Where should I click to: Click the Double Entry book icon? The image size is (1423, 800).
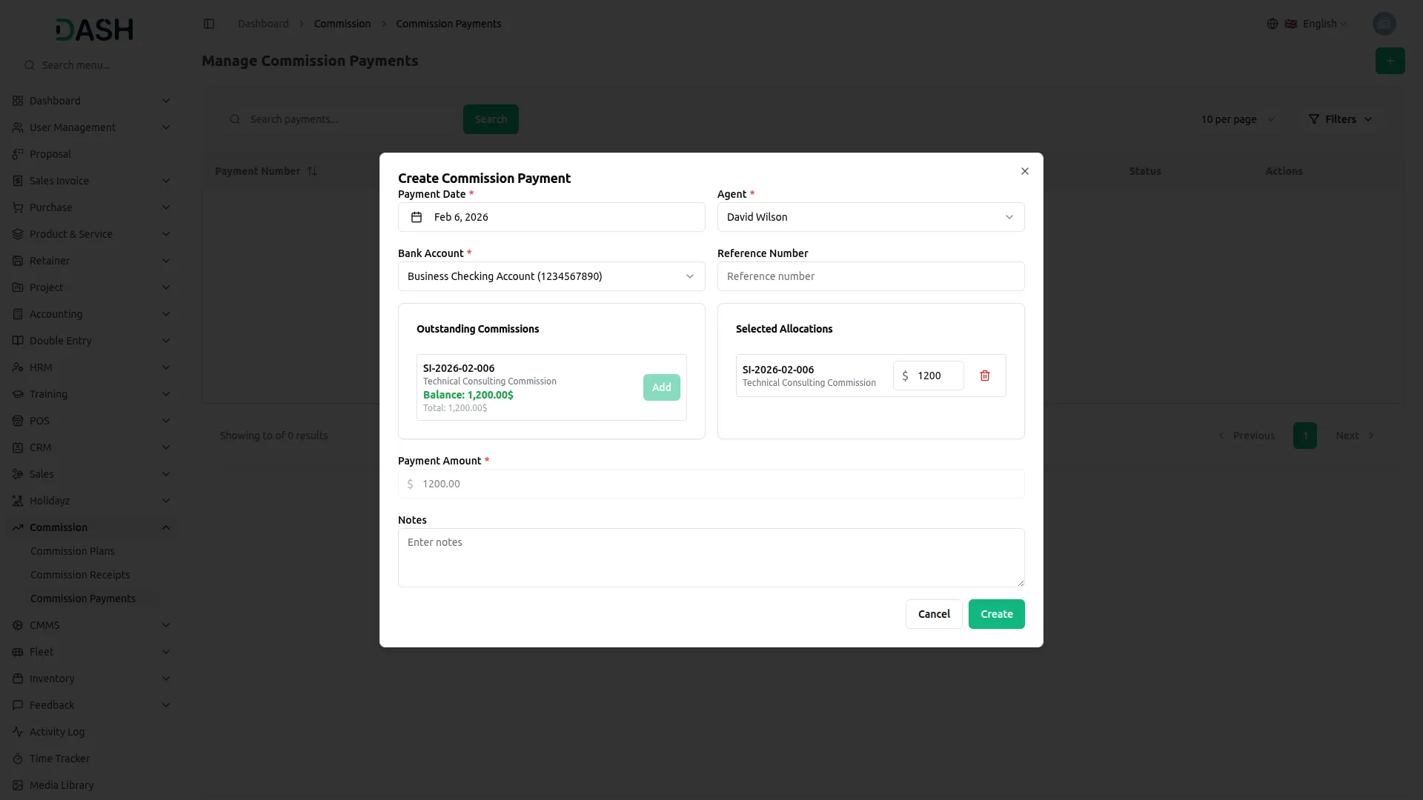(18, 341)
